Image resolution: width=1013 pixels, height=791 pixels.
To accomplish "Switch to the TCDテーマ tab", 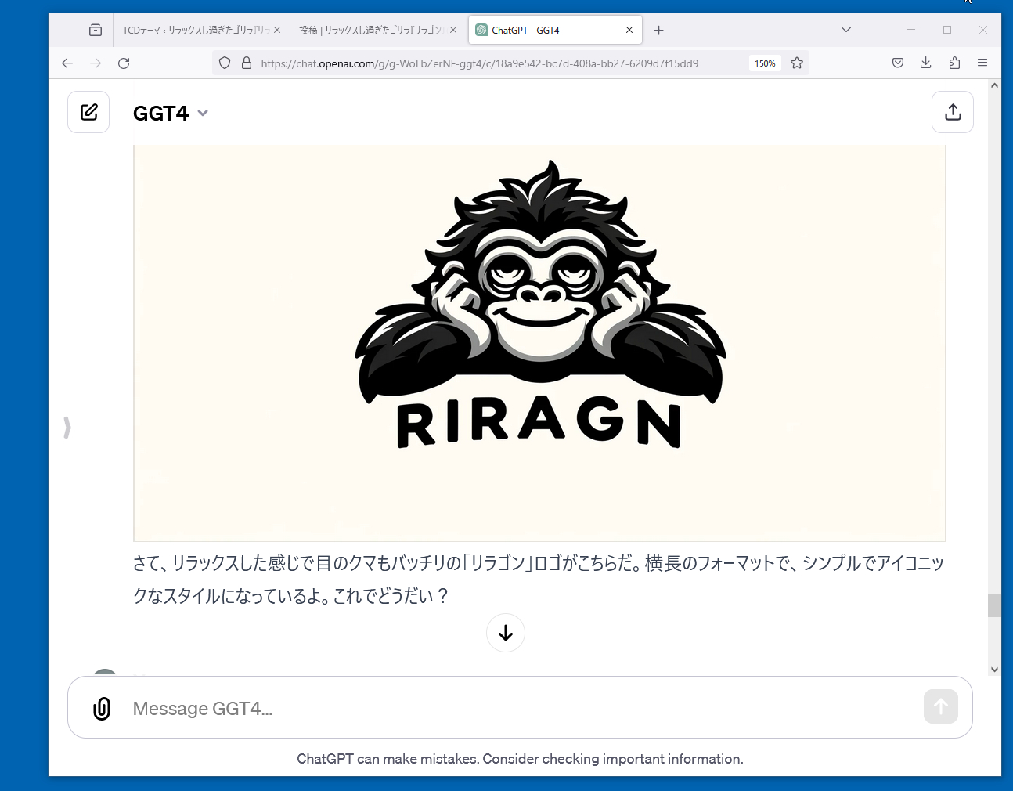I will [195, 31].
